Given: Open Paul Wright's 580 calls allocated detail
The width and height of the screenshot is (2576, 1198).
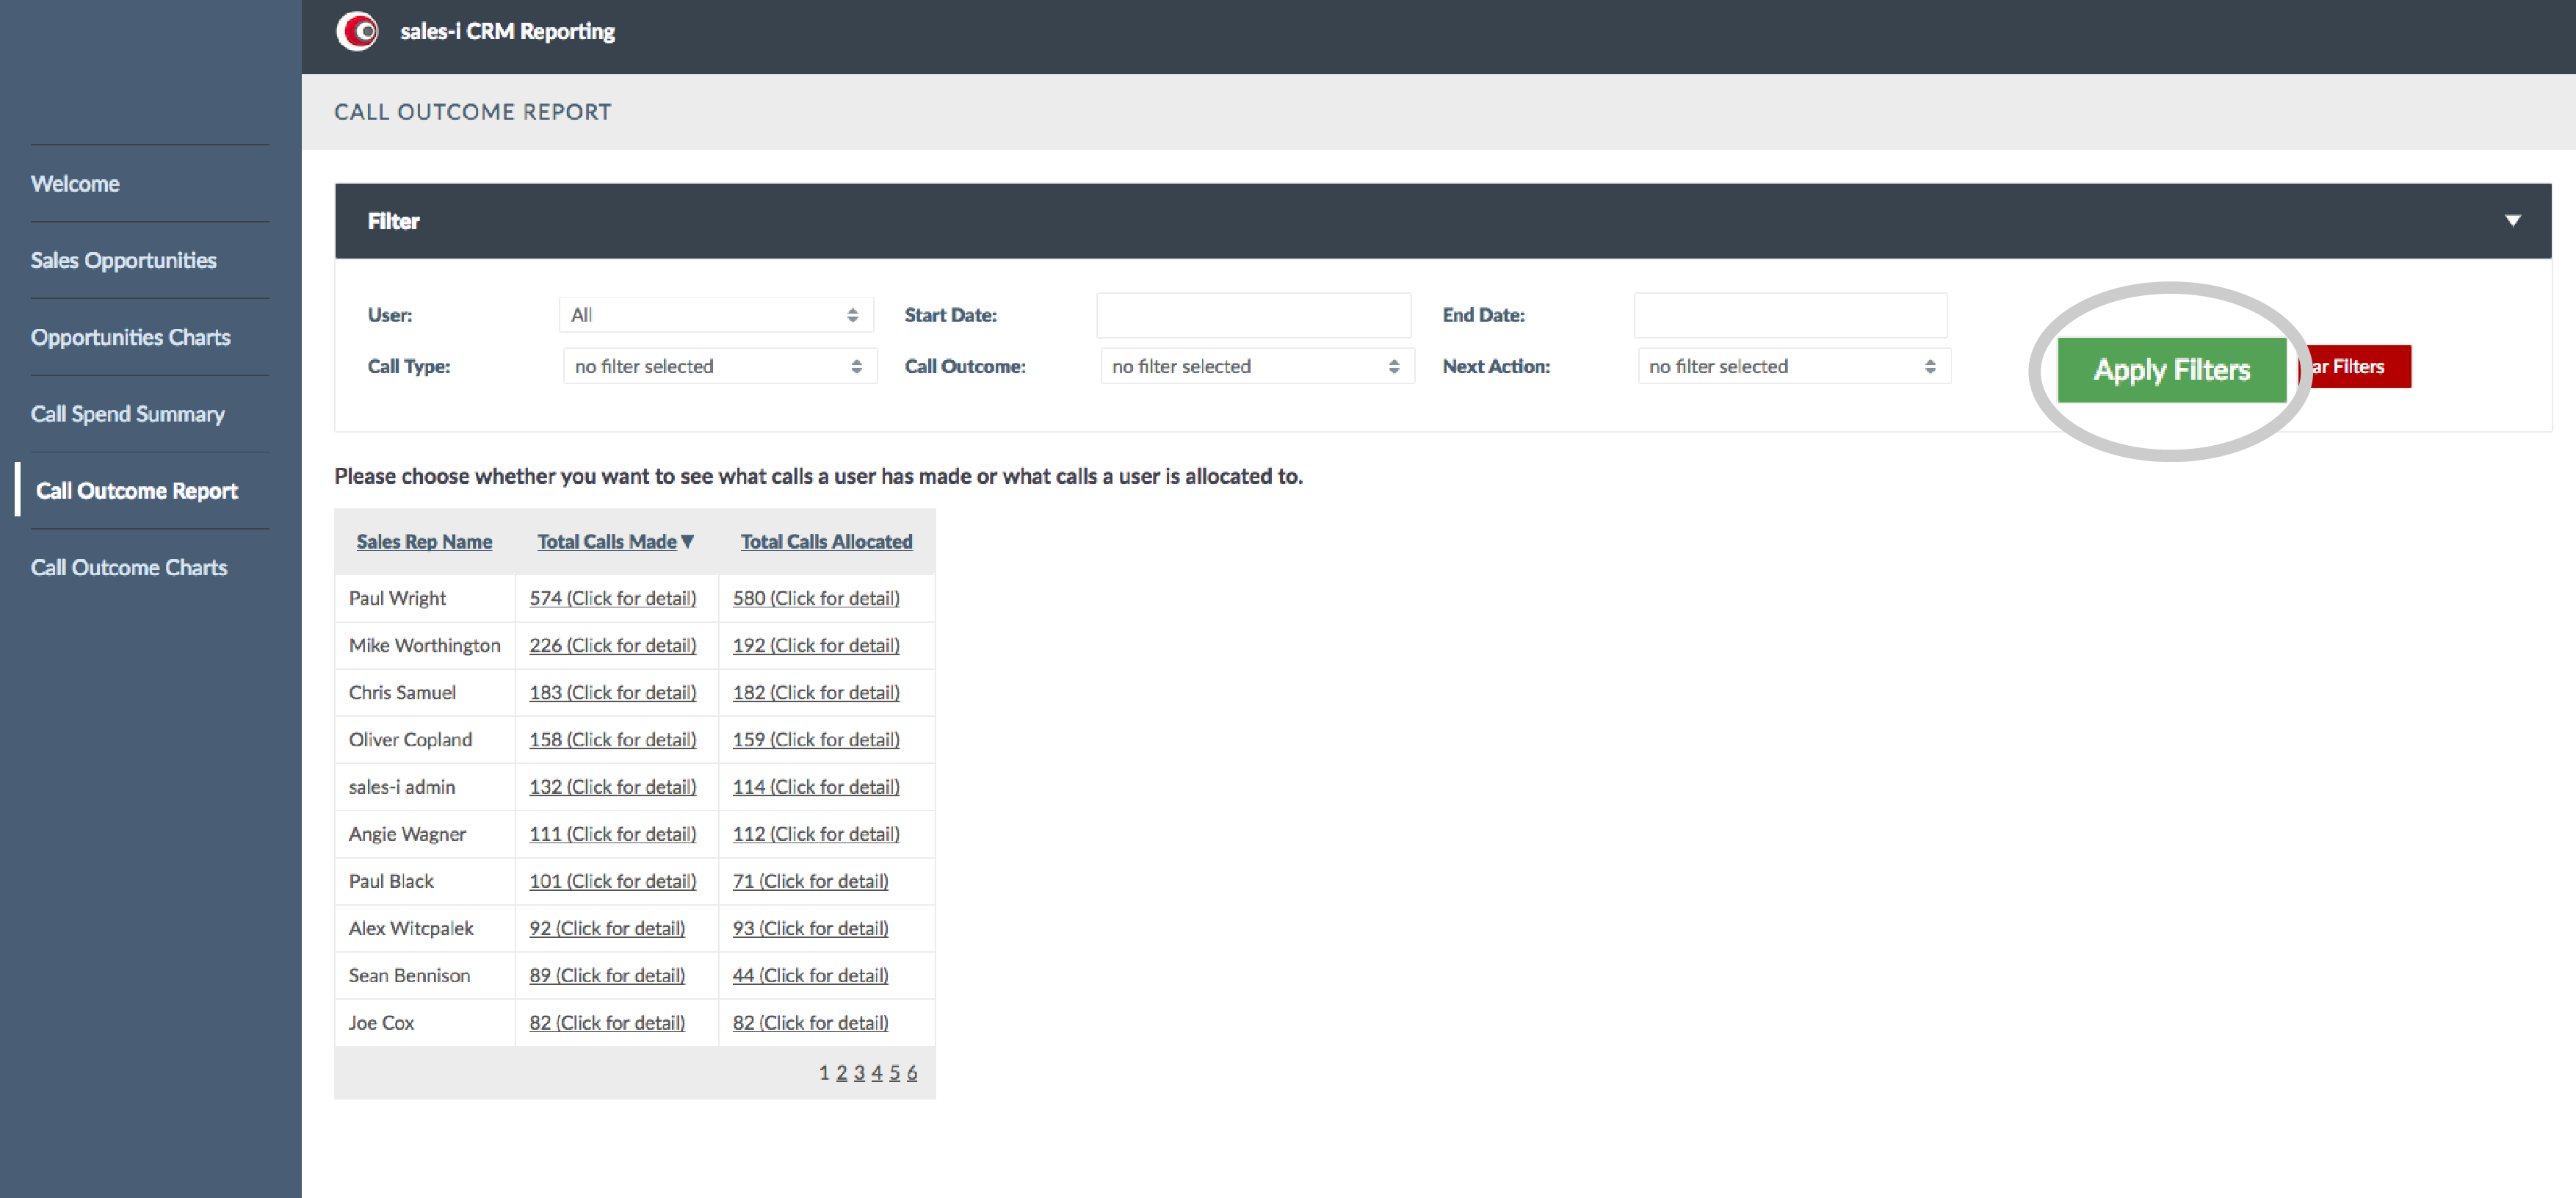Looking at the screenshot, I should 816,598.
